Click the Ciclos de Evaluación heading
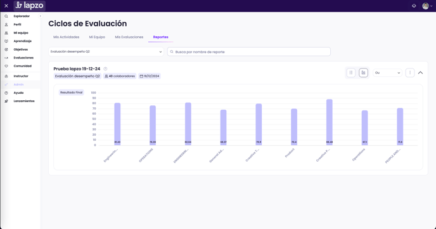 87,23
